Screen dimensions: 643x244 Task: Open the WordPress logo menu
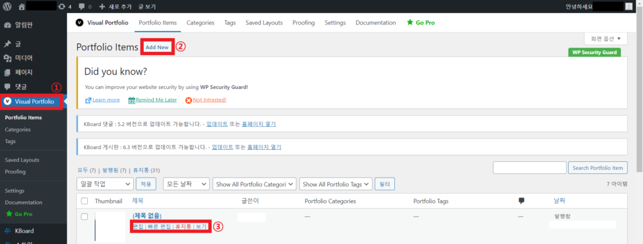click(x=7, y=6)
